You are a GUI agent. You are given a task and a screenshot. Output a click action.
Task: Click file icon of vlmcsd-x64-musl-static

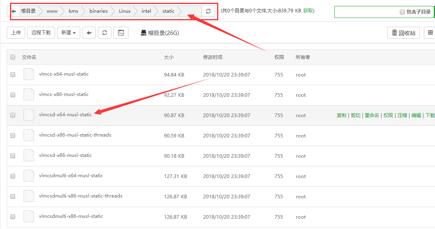pos(29,115)
